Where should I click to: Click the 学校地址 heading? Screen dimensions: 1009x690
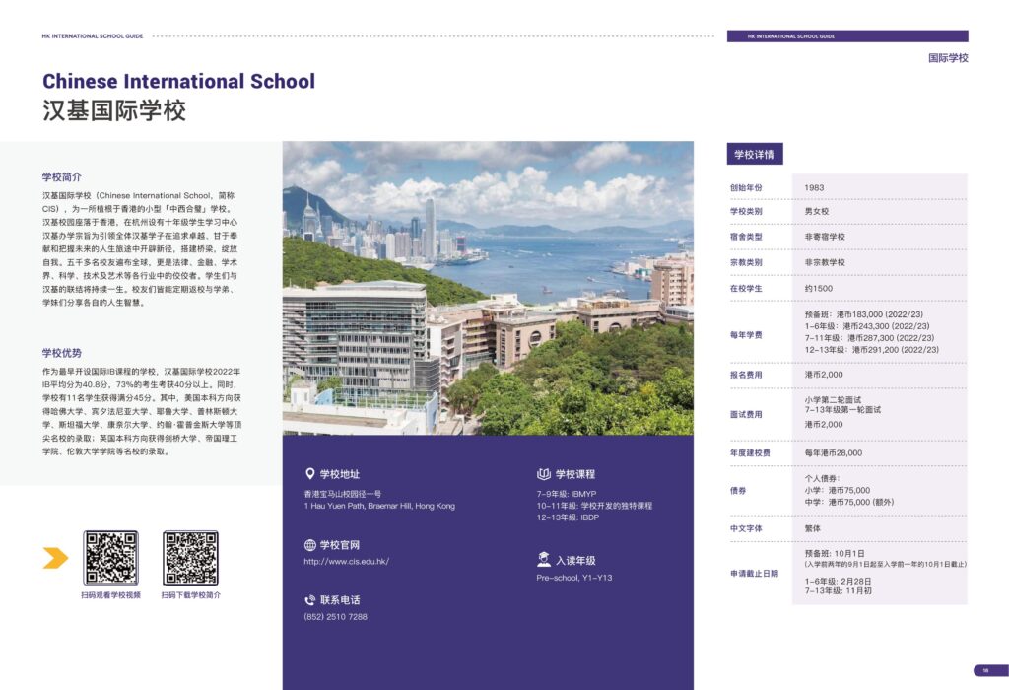(x=340, y=474)
